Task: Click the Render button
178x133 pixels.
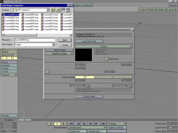Action: point(9,116)
